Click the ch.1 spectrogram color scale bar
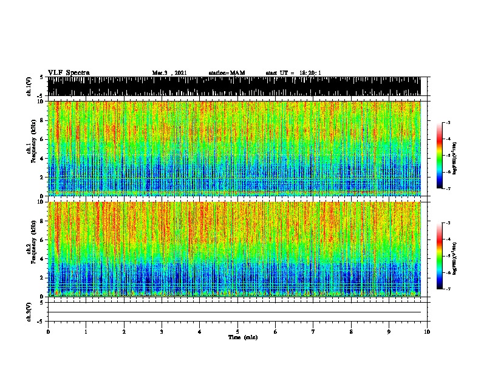 pos(440,156)
